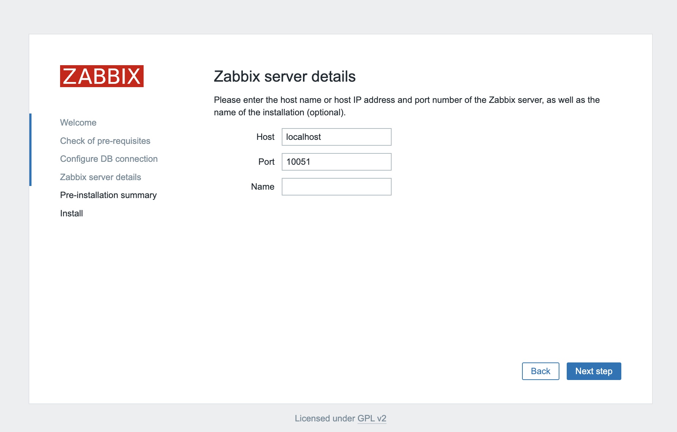Click the Back button
677x432 pixels.
[540, 371]
